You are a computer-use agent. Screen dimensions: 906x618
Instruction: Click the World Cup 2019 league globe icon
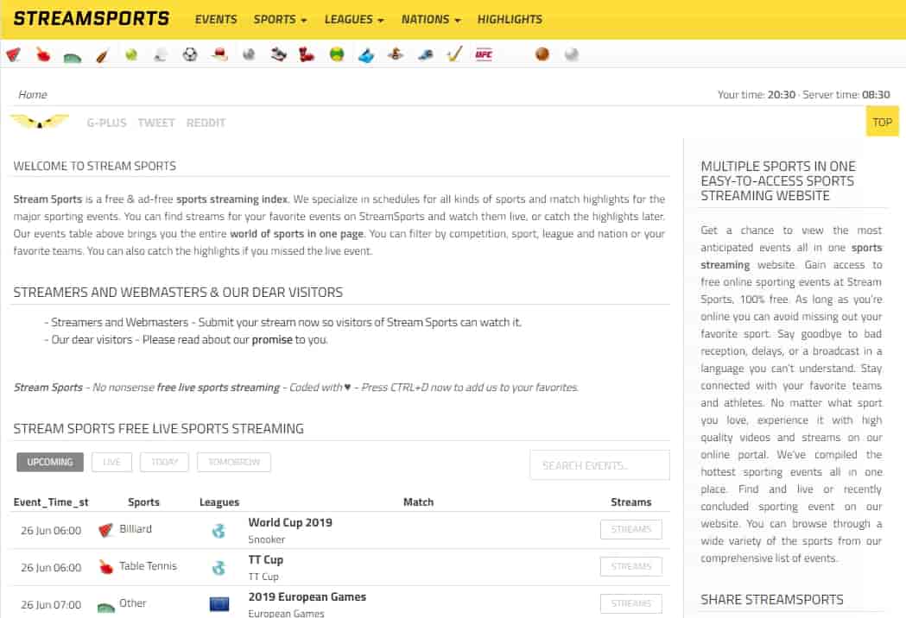[219, 530]
